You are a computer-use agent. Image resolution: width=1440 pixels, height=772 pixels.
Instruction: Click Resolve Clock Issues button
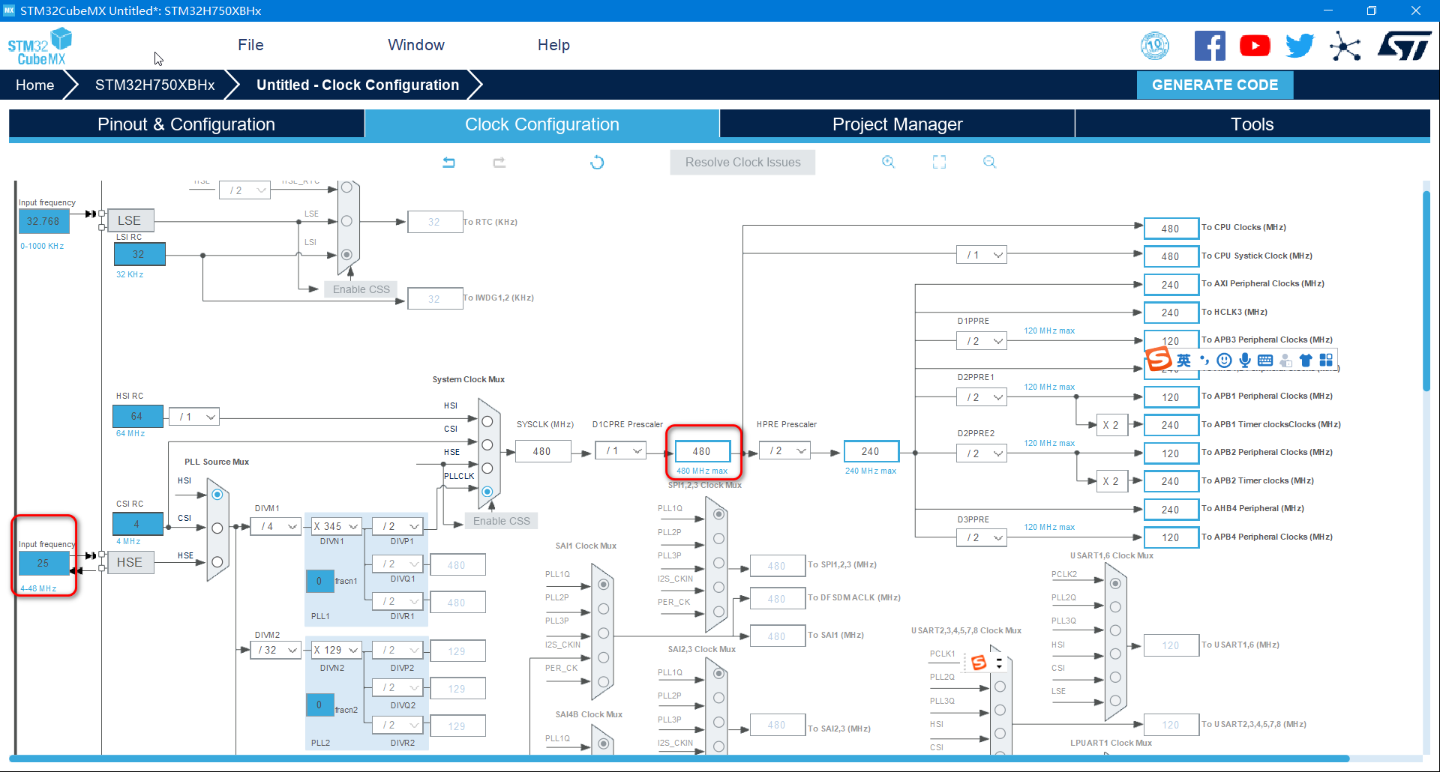coord(742,162)
